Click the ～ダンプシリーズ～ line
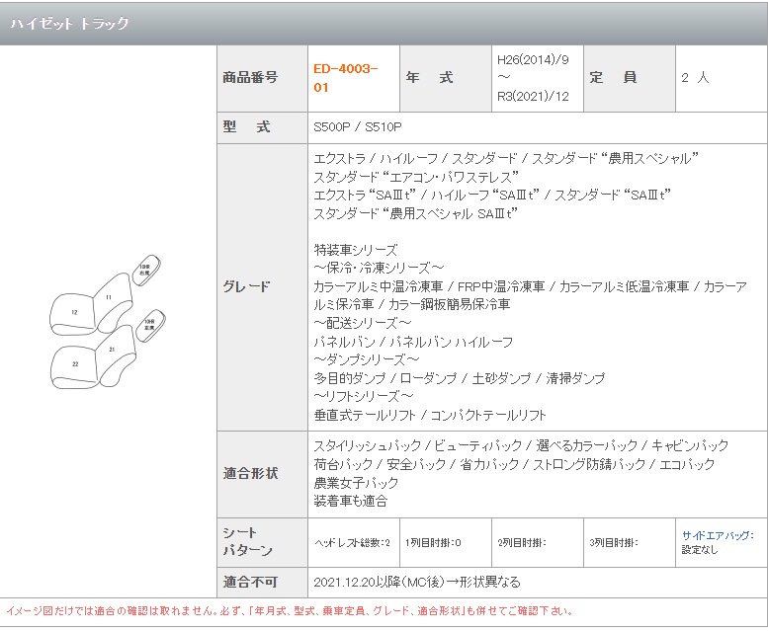 pos(367,359)
